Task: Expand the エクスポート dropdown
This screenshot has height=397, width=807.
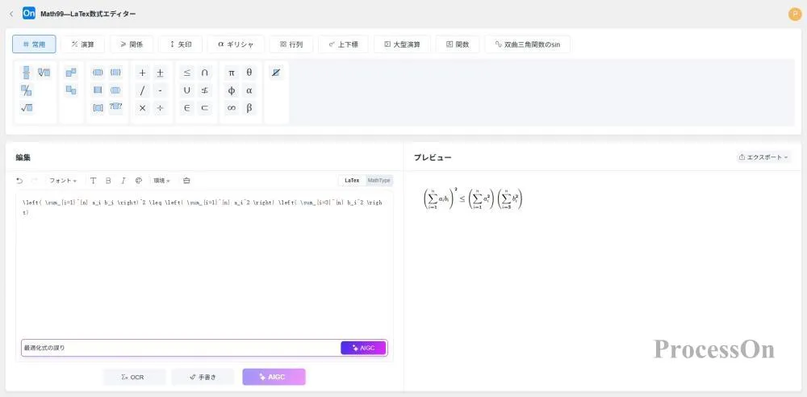Action: [x=763, y=157]
